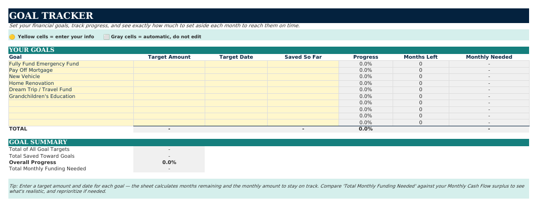Click the Total Saved Toward Goals value

click(x=169, y=156)
